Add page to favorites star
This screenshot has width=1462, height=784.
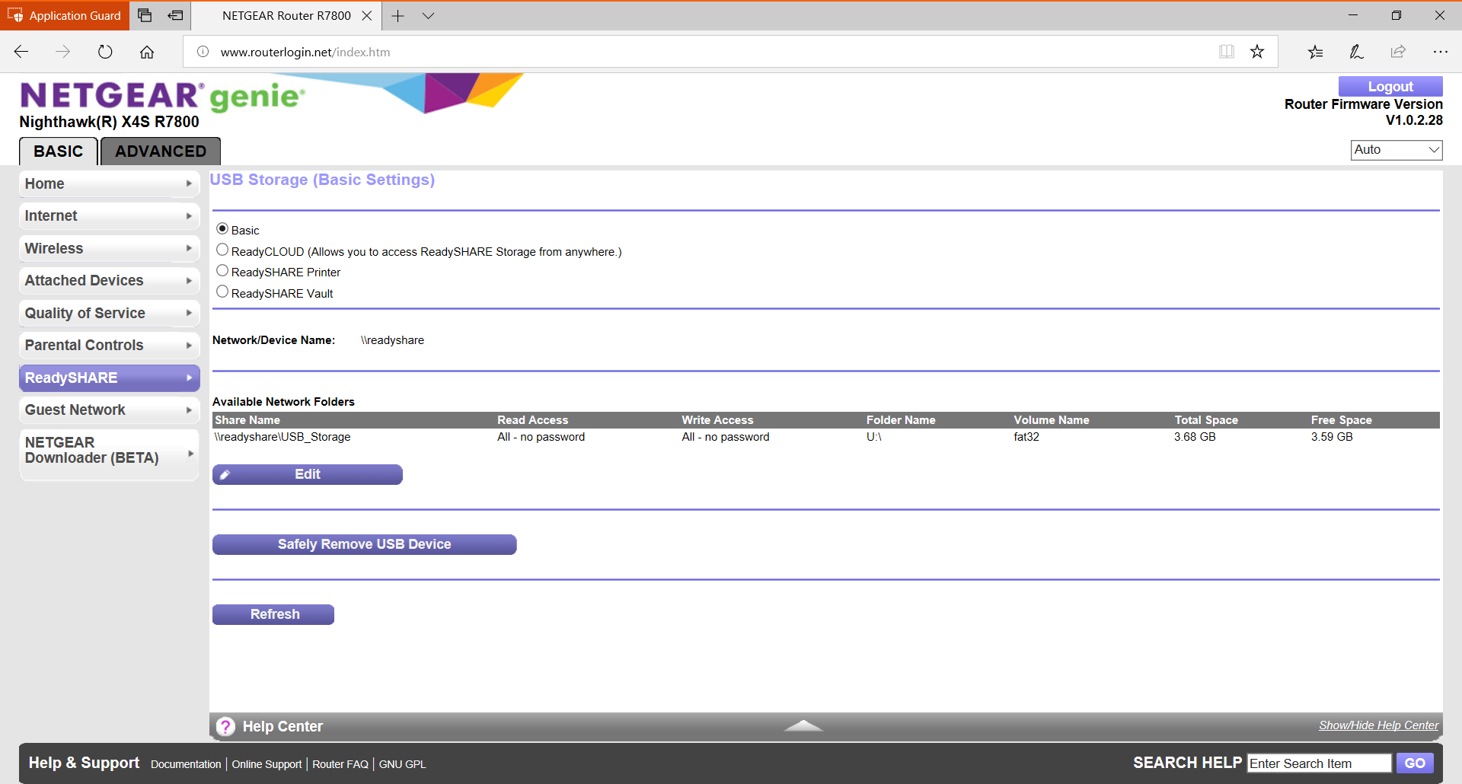[x=1257, y=52]
